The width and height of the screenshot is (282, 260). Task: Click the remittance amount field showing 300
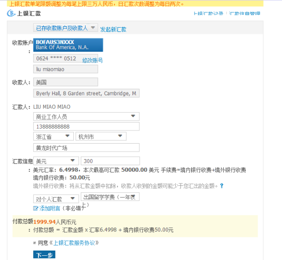point(110,161)
